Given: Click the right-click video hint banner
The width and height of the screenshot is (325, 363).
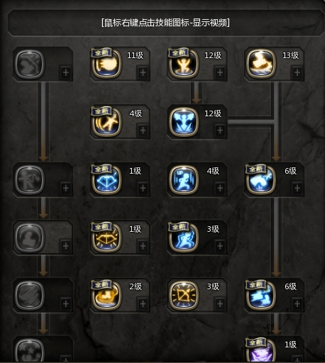Looking at the screenshot, I should 165,23.
